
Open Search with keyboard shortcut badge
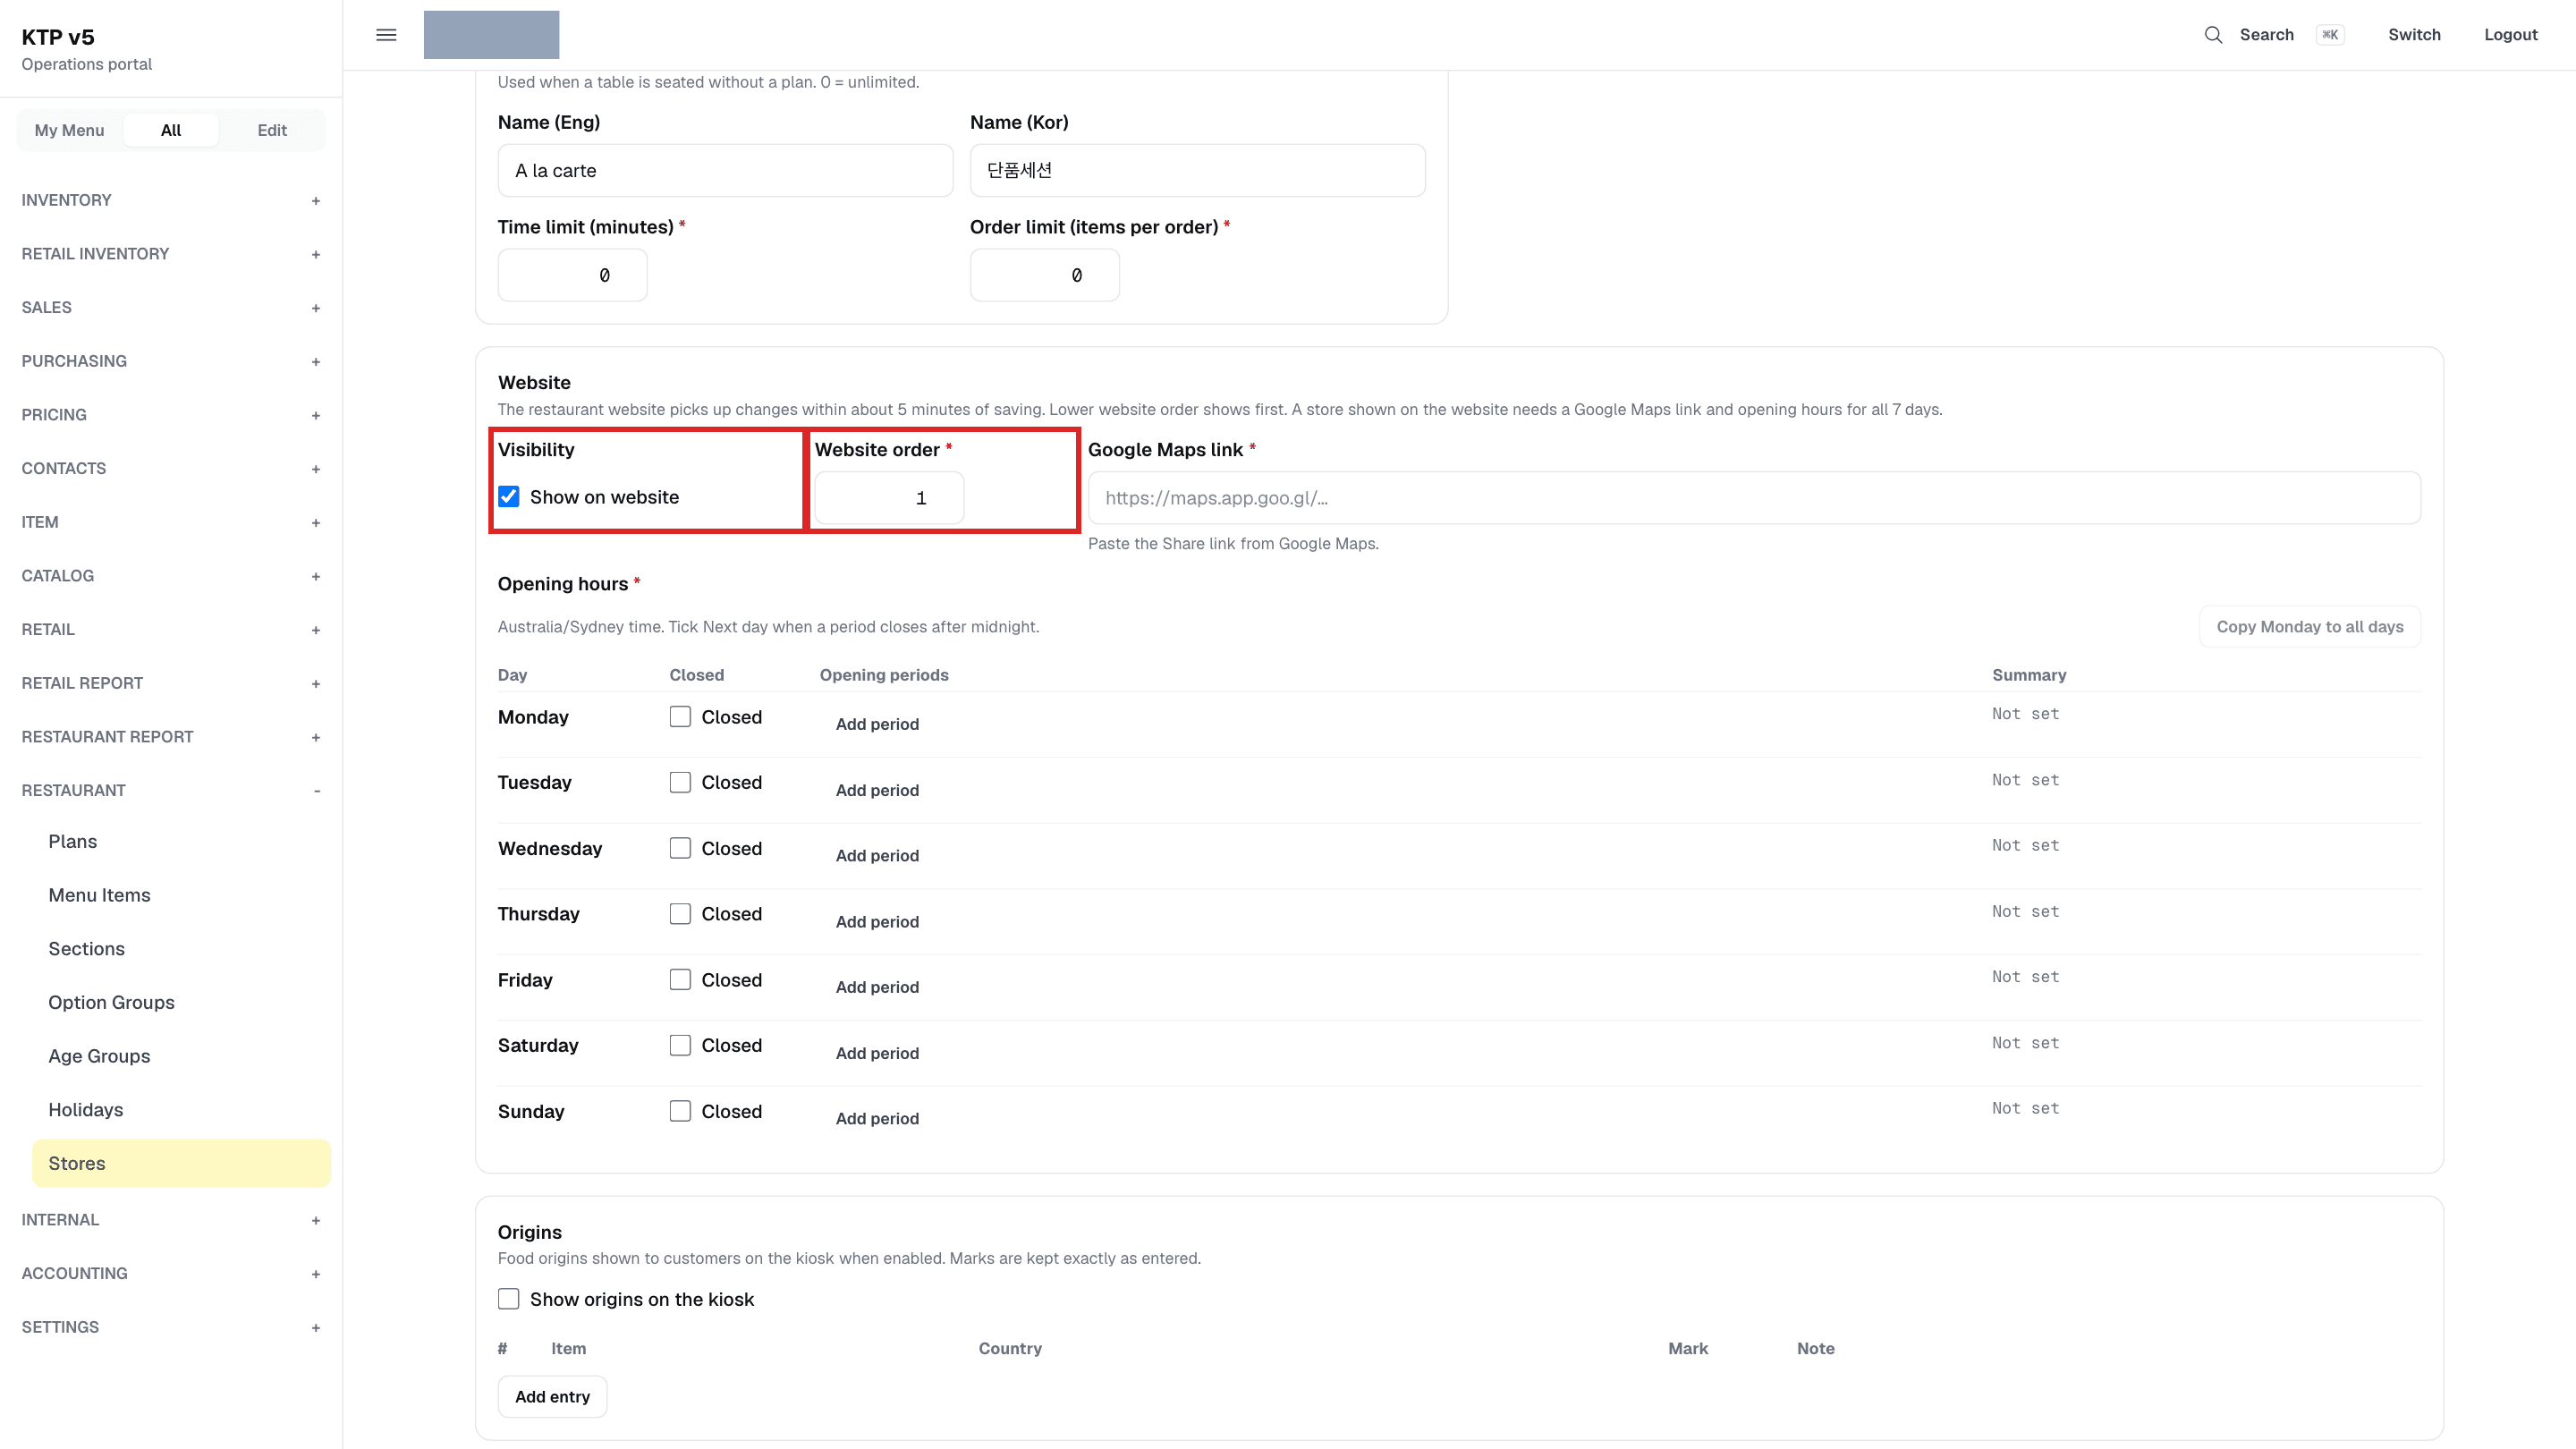(x=2329, y=35)
